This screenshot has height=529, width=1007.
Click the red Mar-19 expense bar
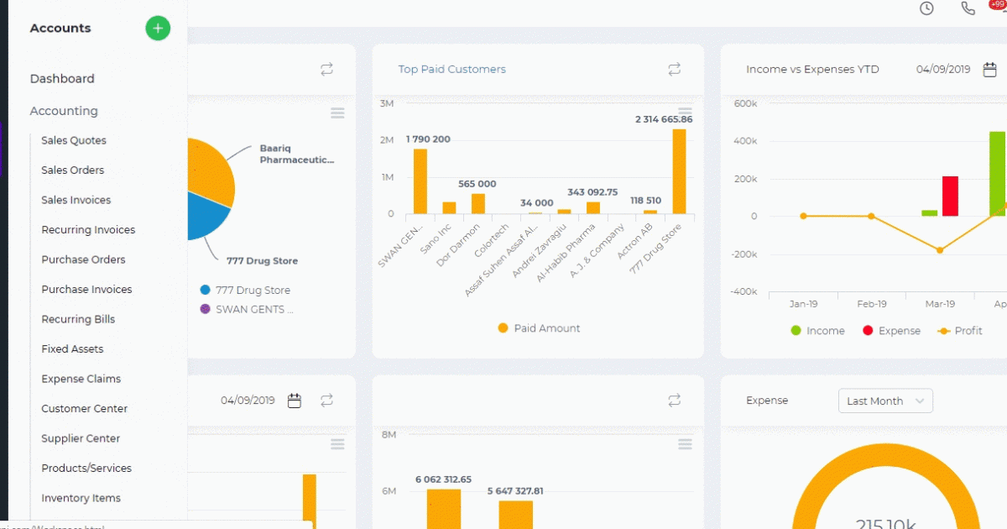[x=950, y=196]
